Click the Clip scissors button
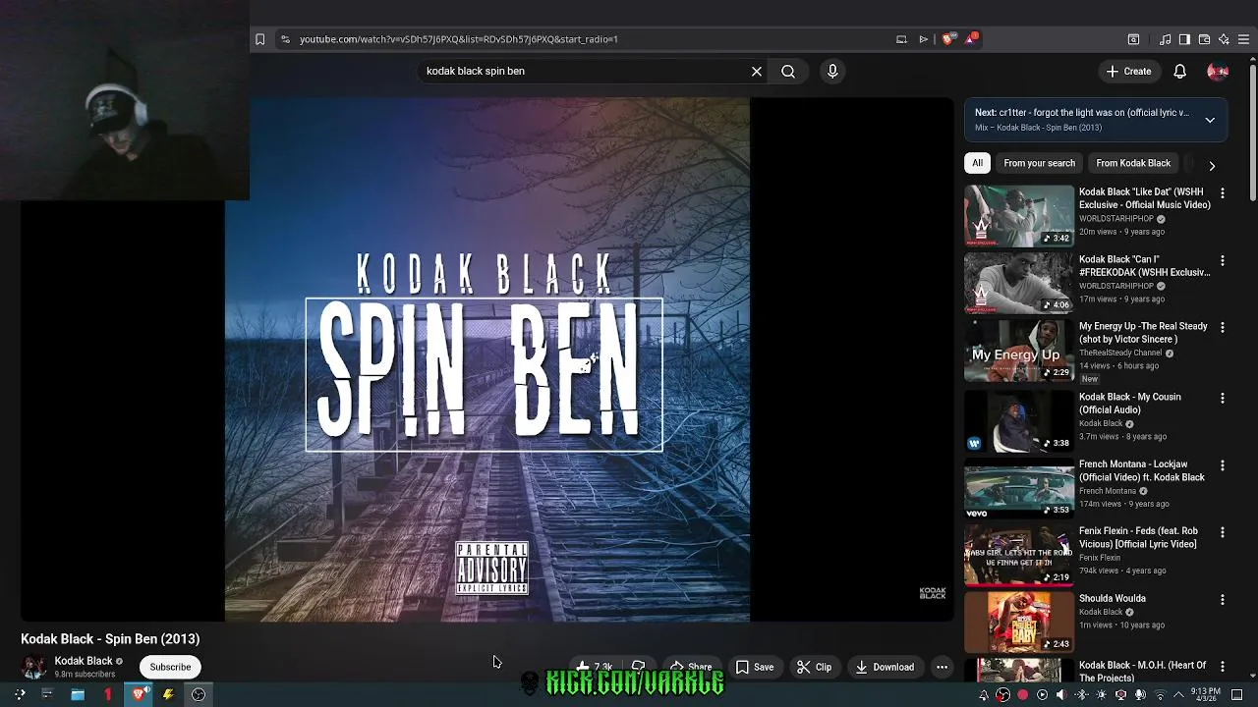 [814, 667]
